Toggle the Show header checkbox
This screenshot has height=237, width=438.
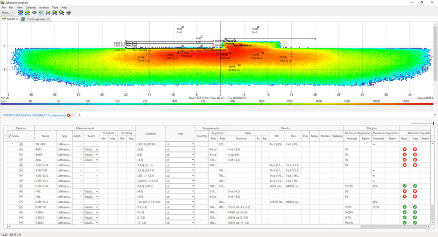click(10, 136)
